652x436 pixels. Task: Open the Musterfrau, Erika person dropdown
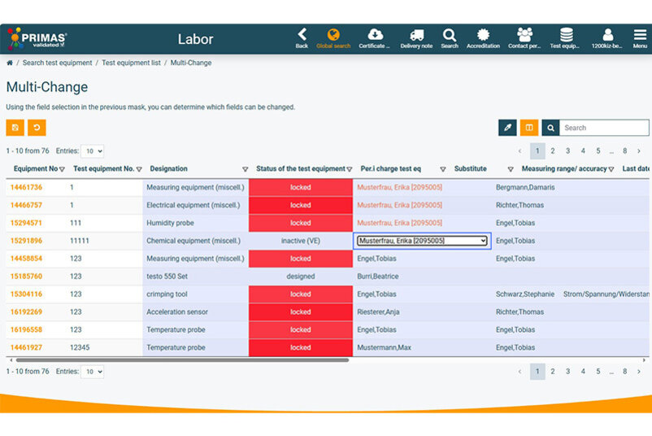[x=423, y=241]
